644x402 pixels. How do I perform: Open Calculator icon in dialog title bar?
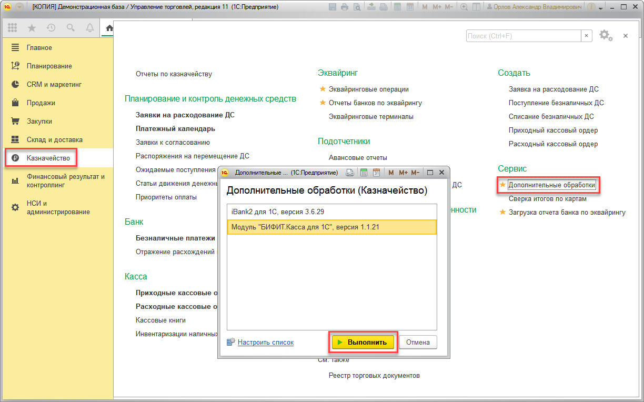pyautogui.click(x=364, y=172)
